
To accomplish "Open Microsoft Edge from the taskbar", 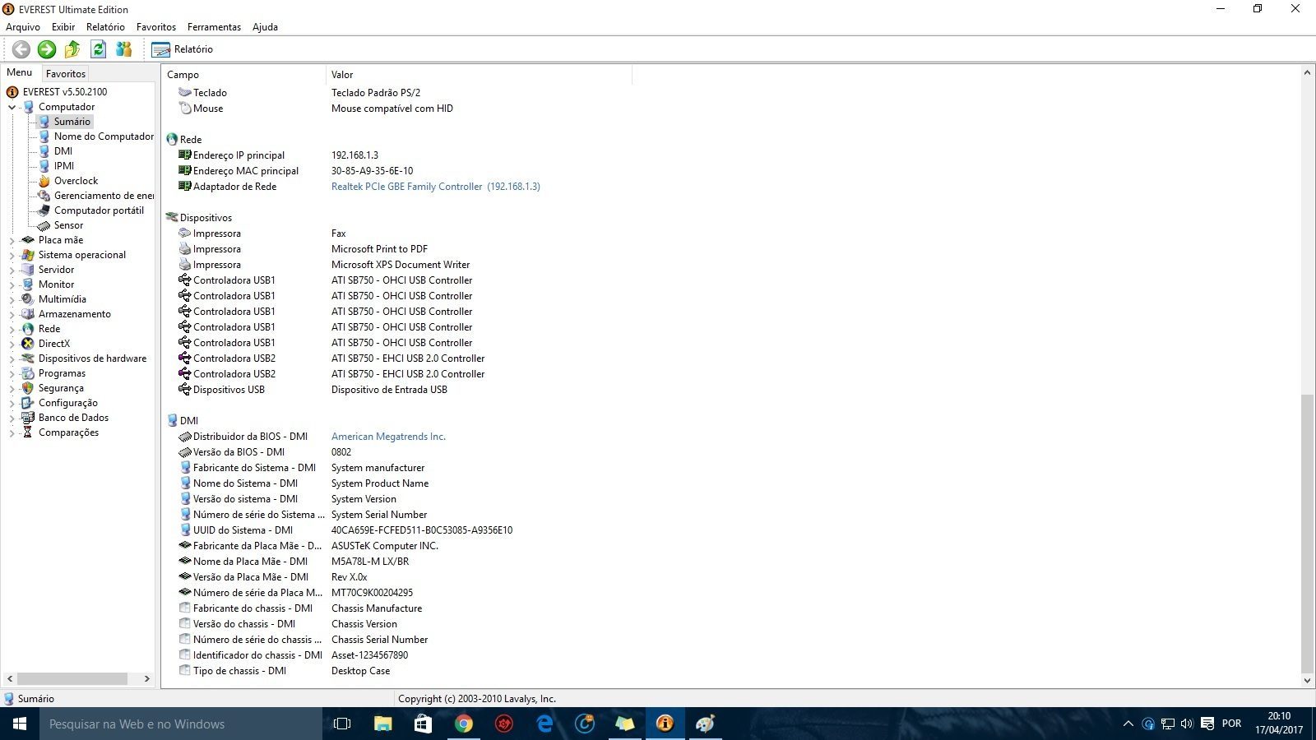I will 544,724.
